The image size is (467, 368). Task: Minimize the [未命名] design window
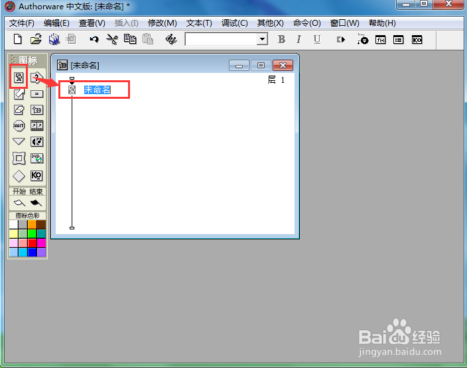pyautogui.click(x=239, y=65)
